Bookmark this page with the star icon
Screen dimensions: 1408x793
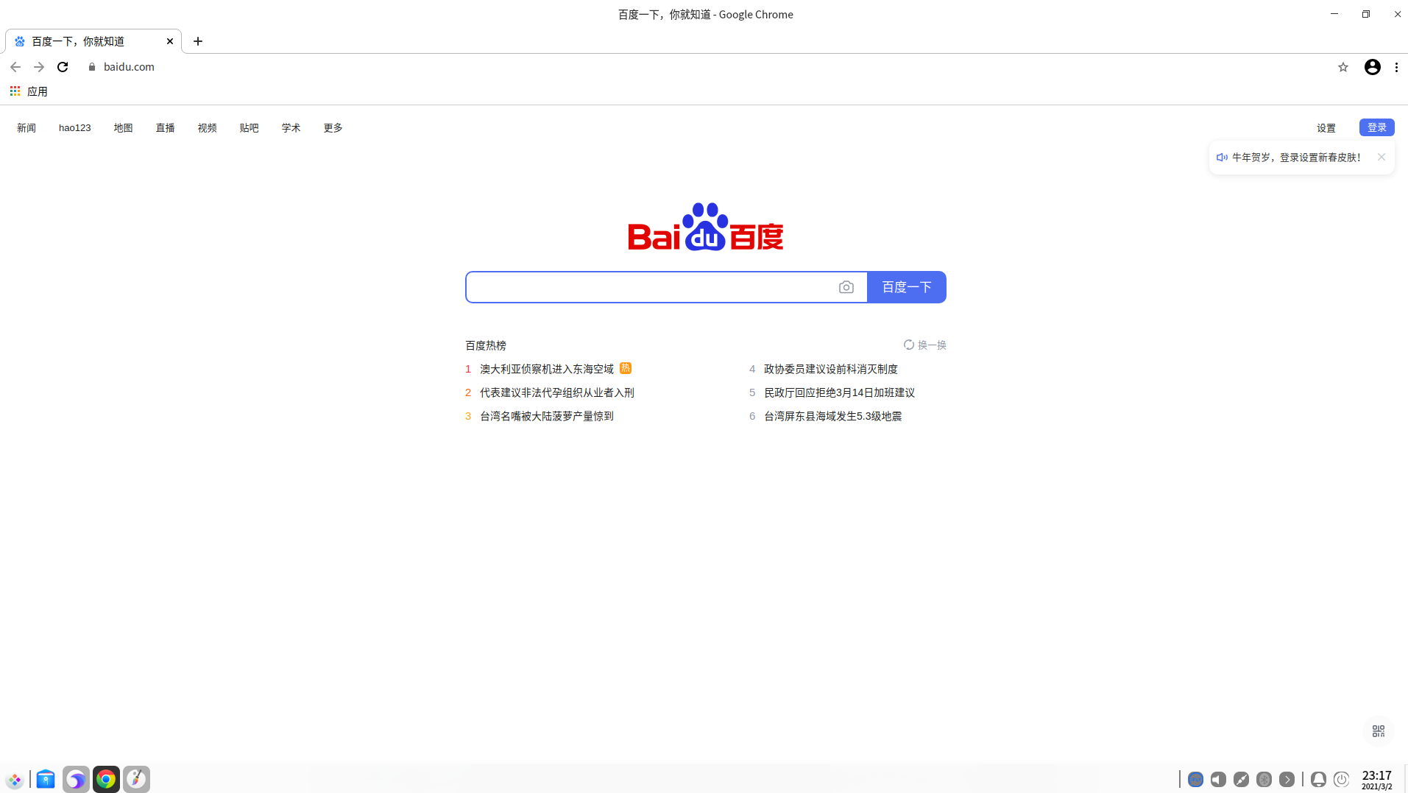[x=1343, y=67]
